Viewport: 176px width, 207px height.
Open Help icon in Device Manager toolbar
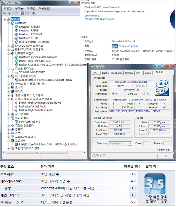coord(22,13)
